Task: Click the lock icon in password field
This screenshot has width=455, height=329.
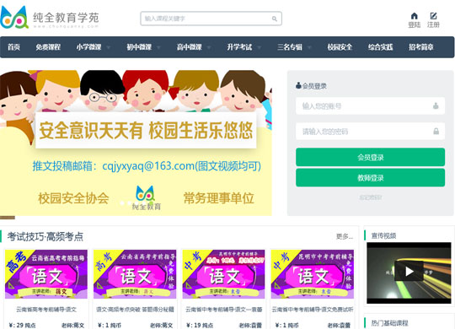Action: [436, 132]
